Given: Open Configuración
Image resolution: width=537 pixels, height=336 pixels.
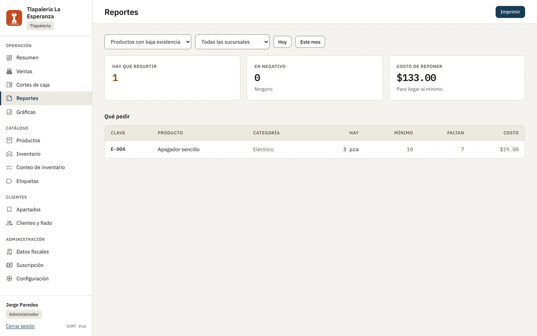Looking at the screenshot, I should pyautogui.click(x=46, y=279).
